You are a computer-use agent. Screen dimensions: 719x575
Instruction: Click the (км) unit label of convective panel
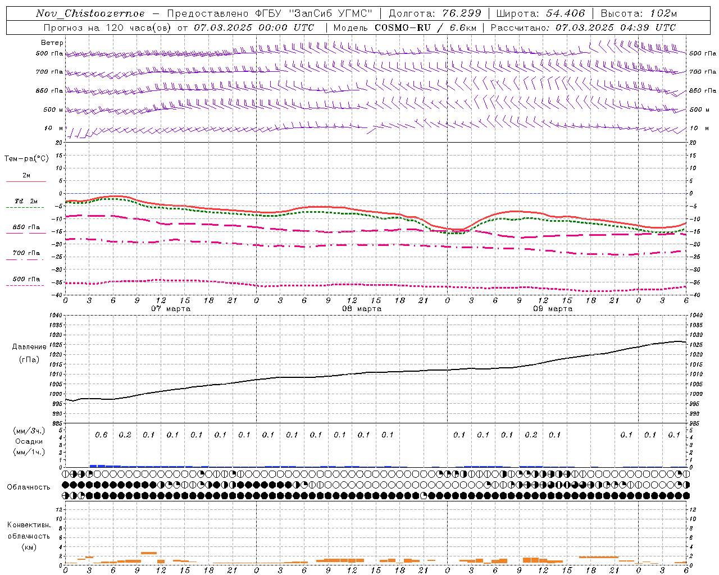click(29, 547)
